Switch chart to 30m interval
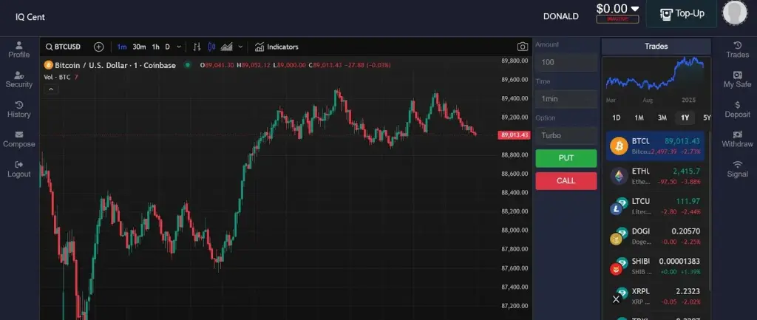 click(x=139, y=47)
